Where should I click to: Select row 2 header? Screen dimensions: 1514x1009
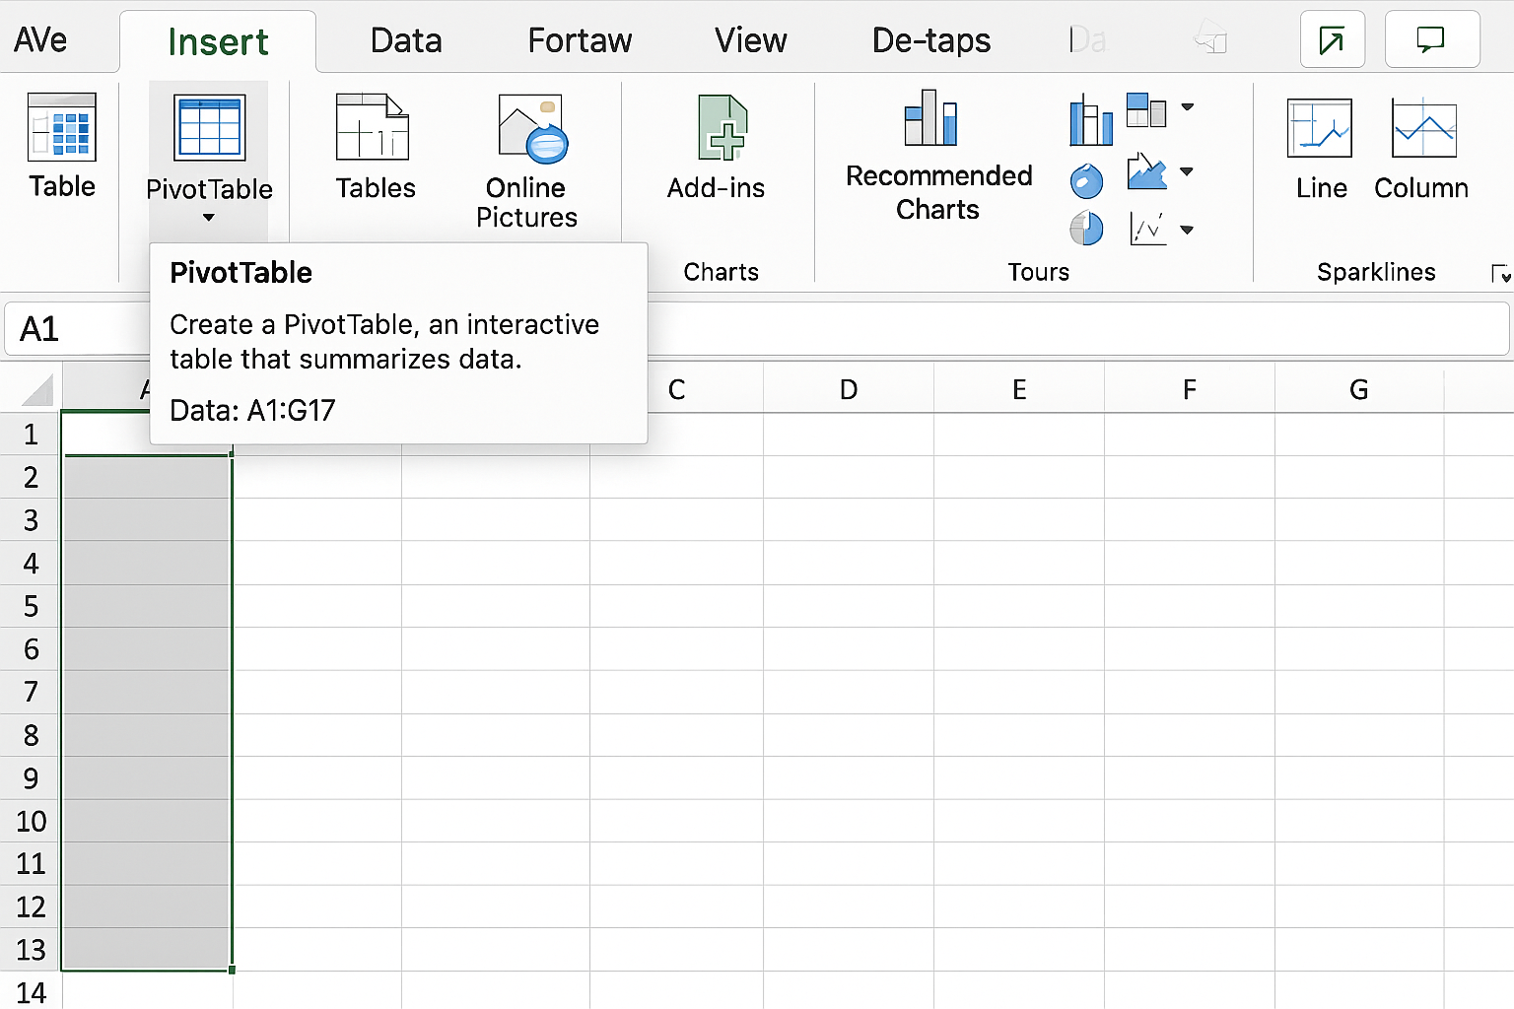[31, 478]
